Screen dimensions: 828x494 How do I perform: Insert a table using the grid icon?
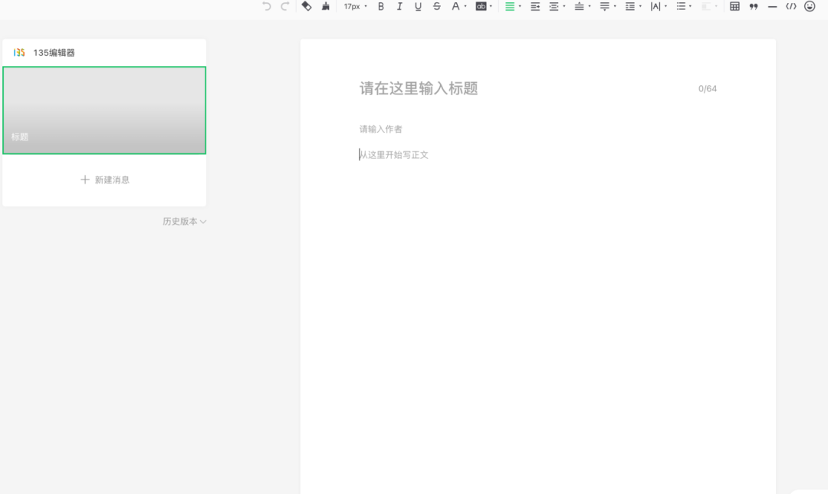point(734,6)
